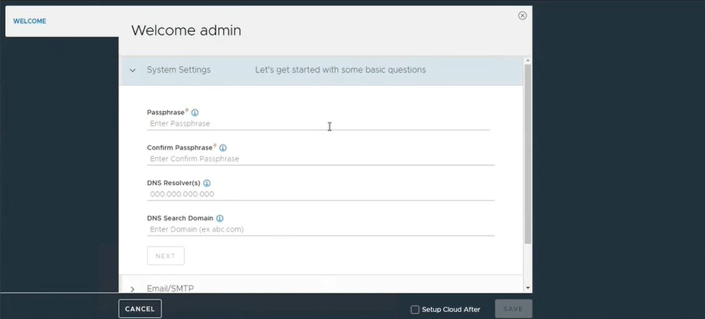Viewport: 705px width, 319px height.
Task: Enable Setup Cloud After checkbox
Action: pos(415,310)
